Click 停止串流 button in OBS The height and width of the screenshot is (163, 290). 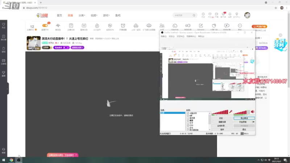(x=244, y=118)
